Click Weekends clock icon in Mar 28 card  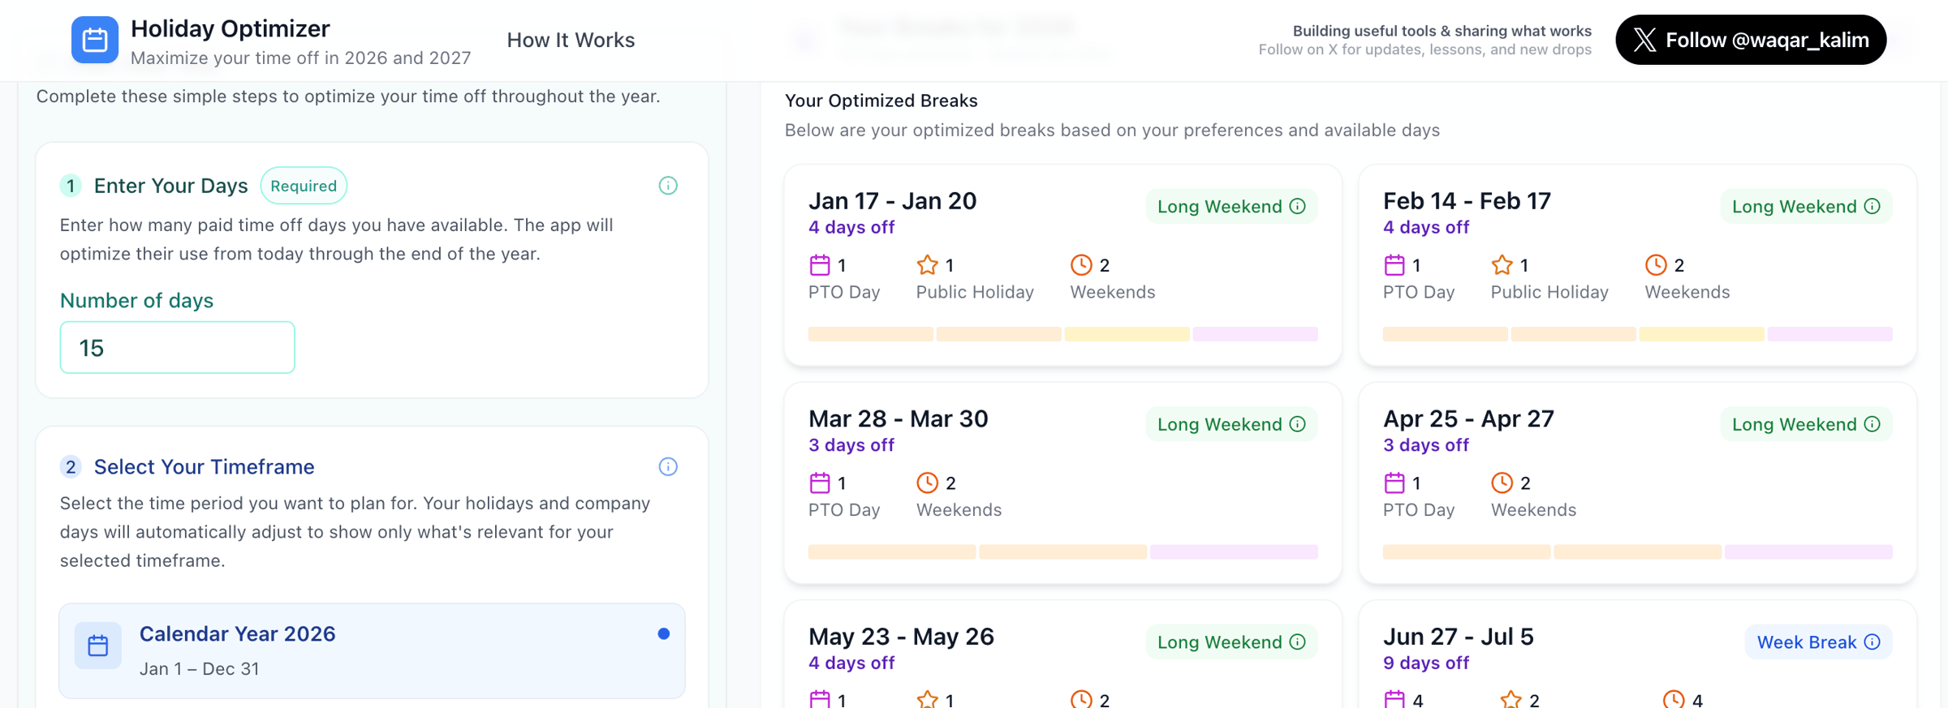coord(927,483)
